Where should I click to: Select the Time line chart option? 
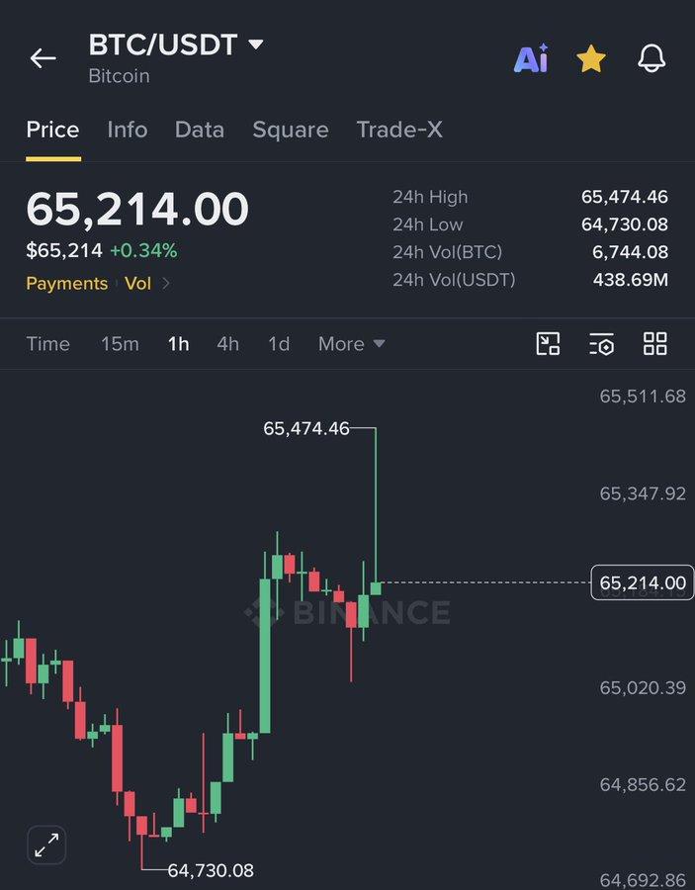pos(48,343)
